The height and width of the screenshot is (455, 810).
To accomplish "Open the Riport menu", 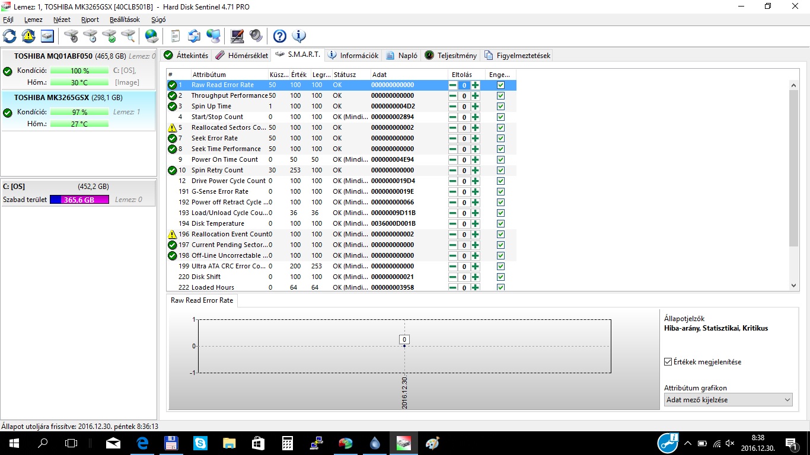I will (x=90, y=20).
